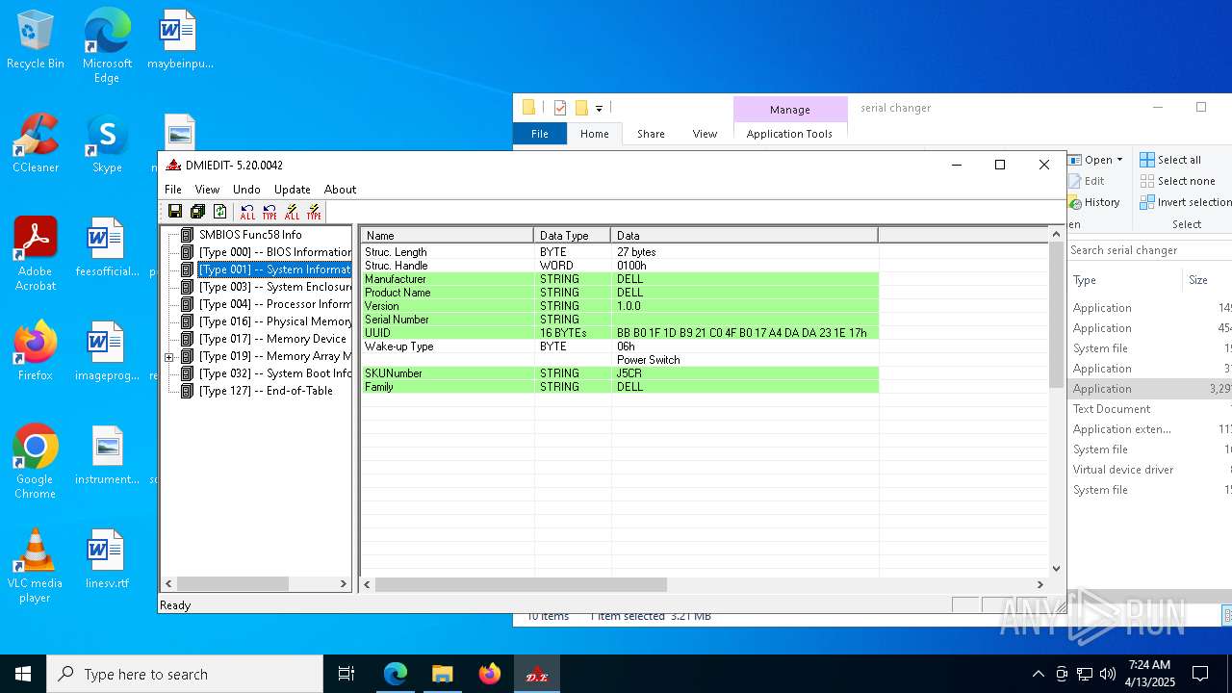Expand Type 019 Memory Array node
Screen dimensions: 1232x693
[x=169, y=357]
